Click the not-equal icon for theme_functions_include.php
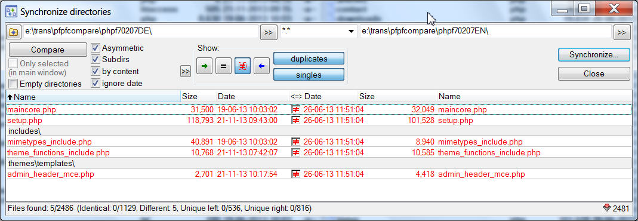The height and width of the screenshot is (221, 638). [x=296, y=153]
